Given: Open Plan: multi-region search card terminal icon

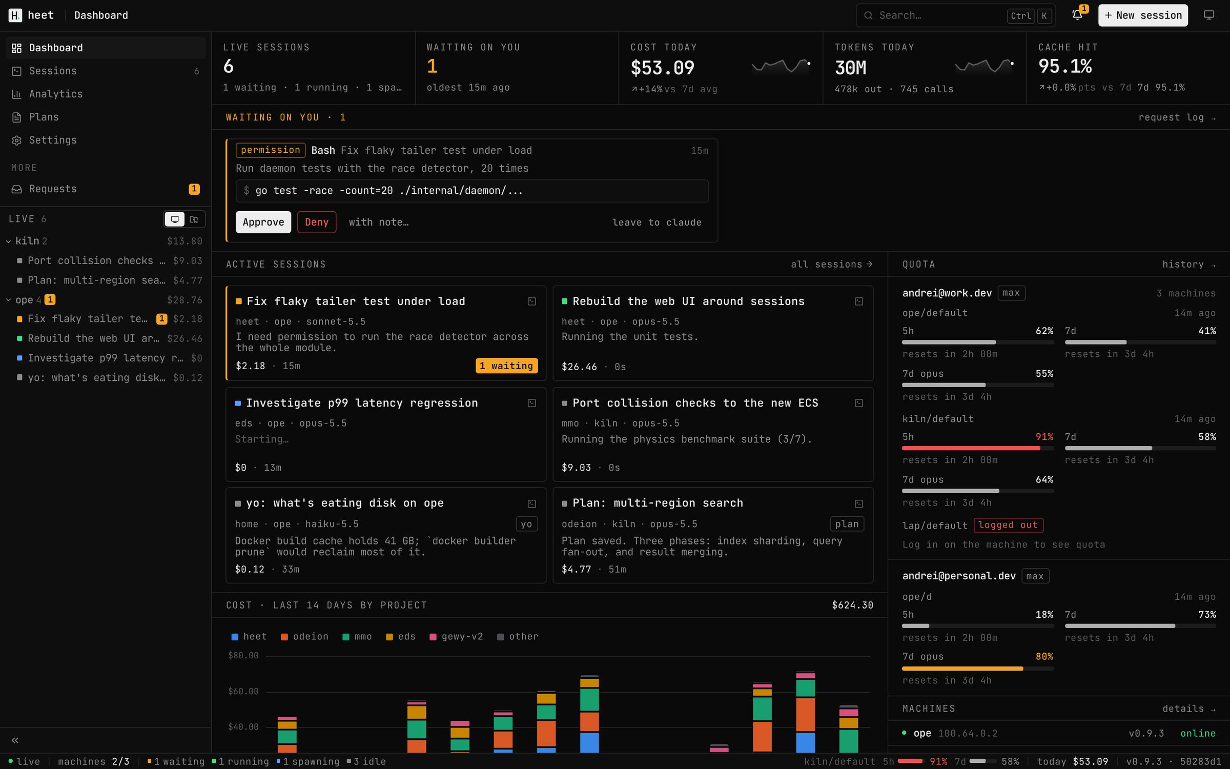Looking at the screenshot, I should point(859,504).
